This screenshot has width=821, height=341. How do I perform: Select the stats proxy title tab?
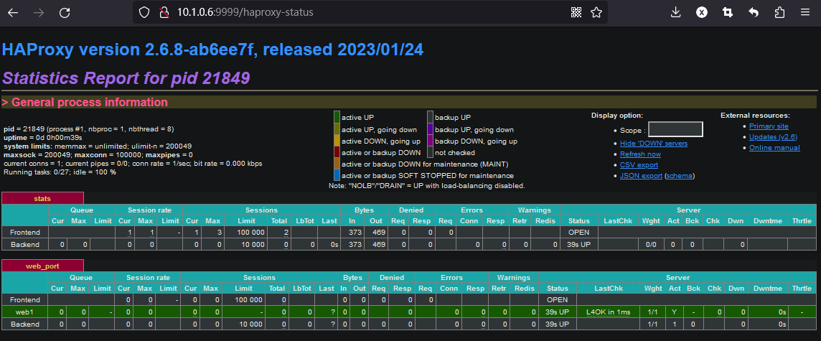(42, 199)
